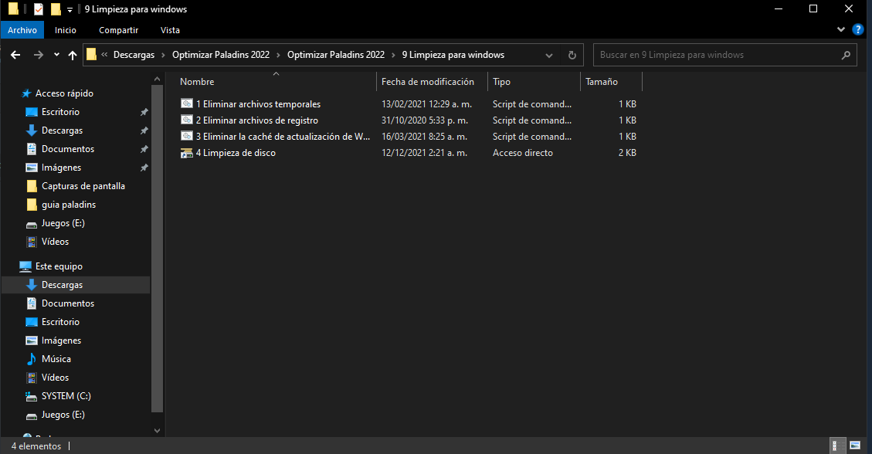Open the recent locations dropdown arrow
Screen dimensions: 872x454
pyautogui.click(x=56, y=55)
